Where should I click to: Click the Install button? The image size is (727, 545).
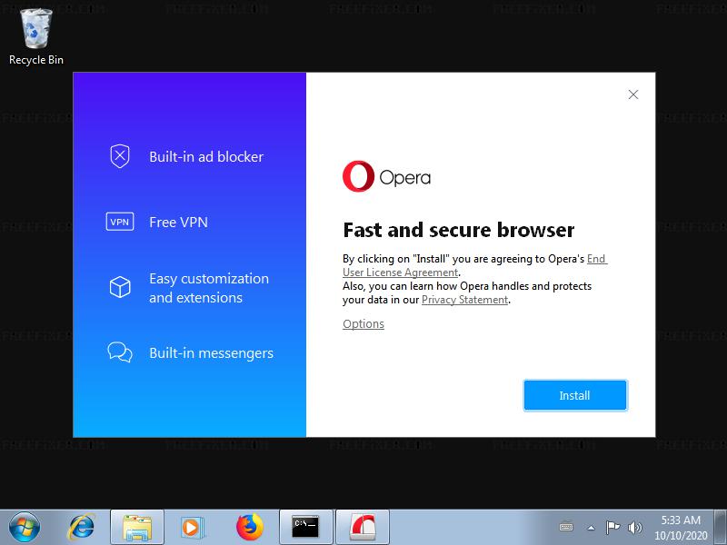pos(574,395)
